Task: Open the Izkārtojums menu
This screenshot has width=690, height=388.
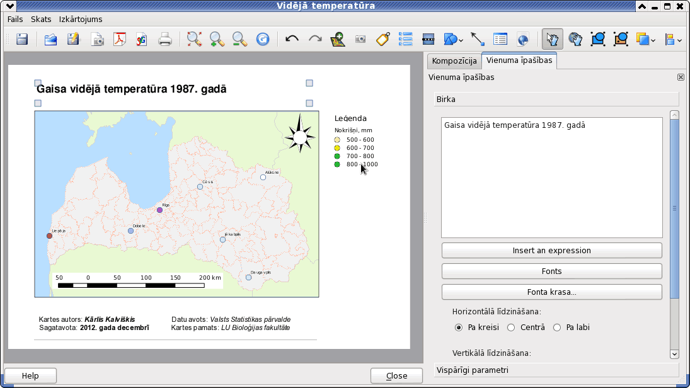Action: tap(81, 20)
